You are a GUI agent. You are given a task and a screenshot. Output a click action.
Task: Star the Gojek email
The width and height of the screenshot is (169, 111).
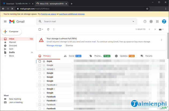tap(44, 61)
